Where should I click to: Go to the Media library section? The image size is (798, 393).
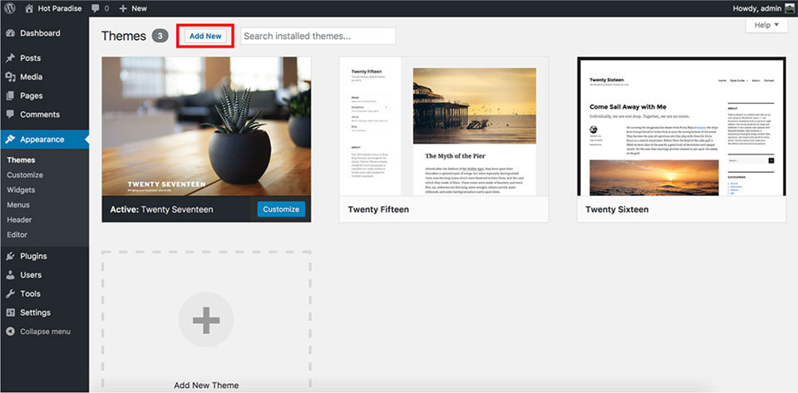(32, 76)
